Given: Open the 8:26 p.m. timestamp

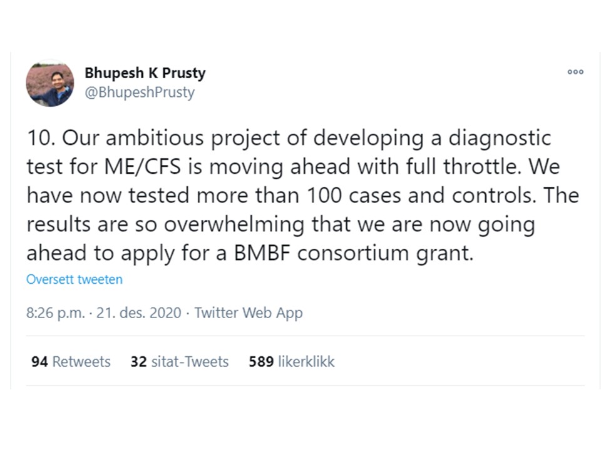Looking at the screenshot, I should (x=54, y=313).
